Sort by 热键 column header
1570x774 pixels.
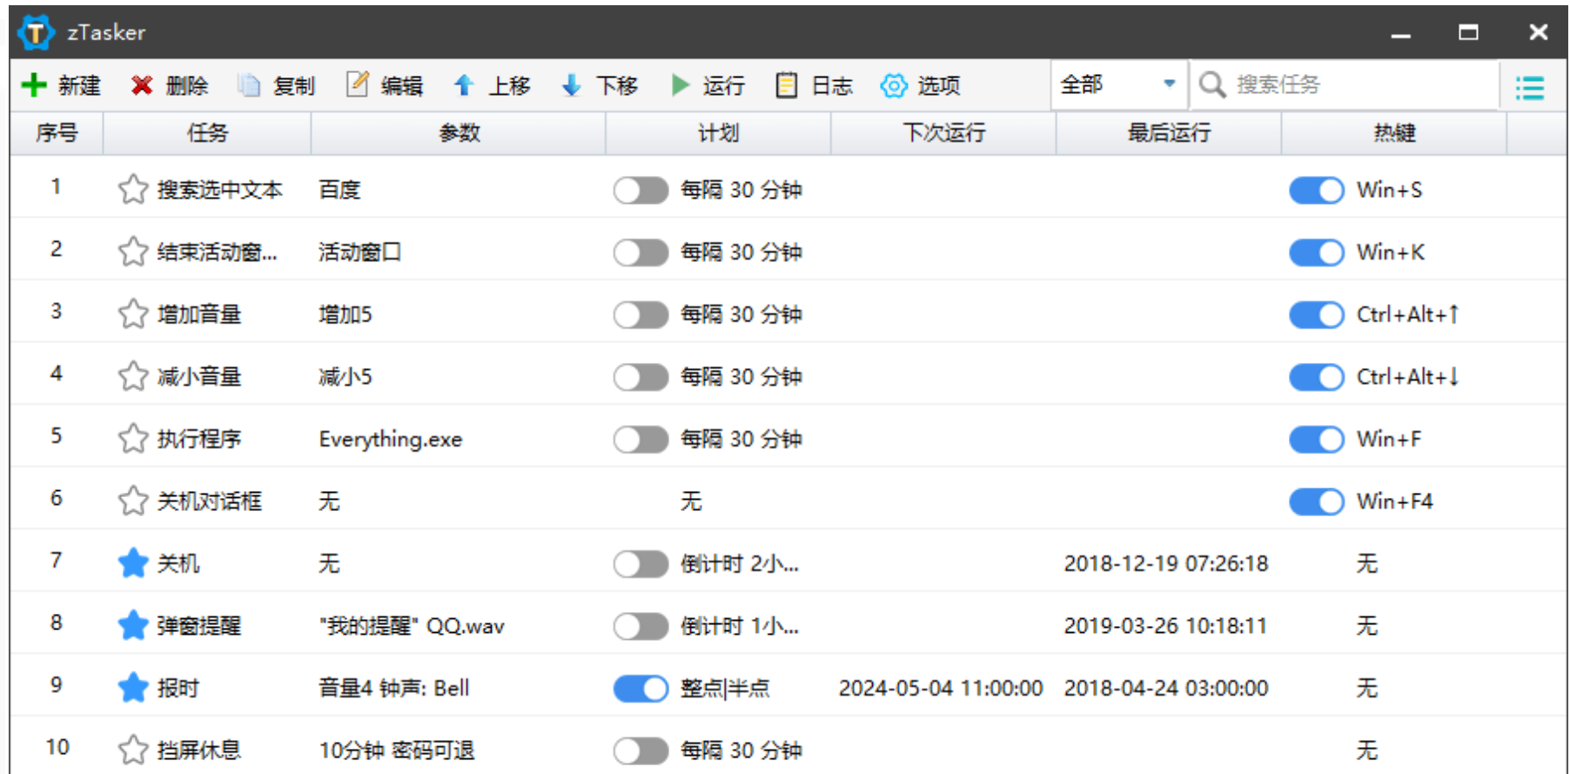1394,133
